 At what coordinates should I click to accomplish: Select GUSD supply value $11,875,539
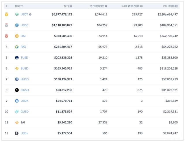click(x=64, y=112)
